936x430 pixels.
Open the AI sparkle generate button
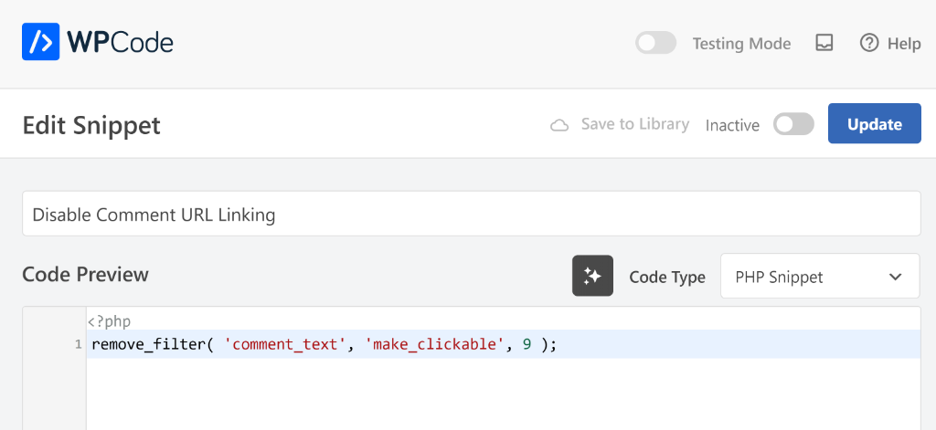(x=592, y=276)
